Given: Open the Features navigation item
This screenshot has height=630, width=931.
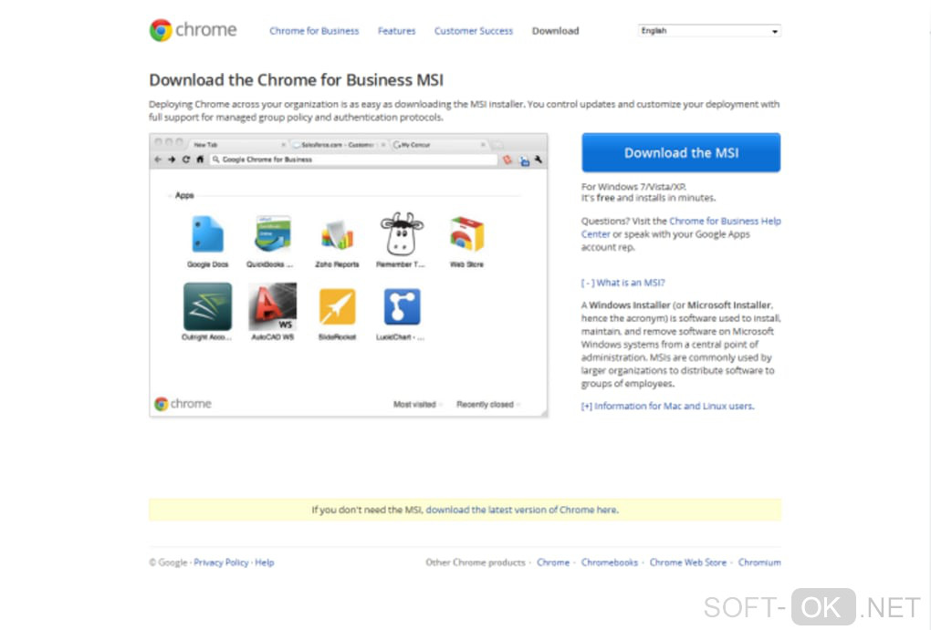Looking at the screenshot, I should point(397,31).
